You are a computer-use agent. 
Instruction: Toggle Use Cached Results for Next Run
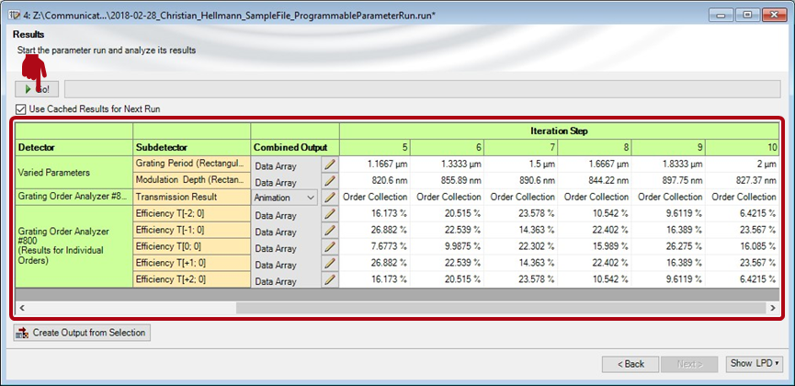(x=21, y=108)
